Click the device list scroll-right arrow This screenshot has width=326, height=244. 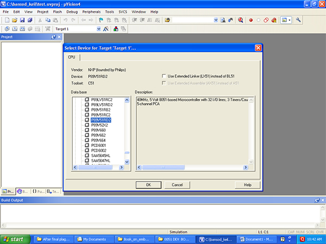(x=121, y=167)
